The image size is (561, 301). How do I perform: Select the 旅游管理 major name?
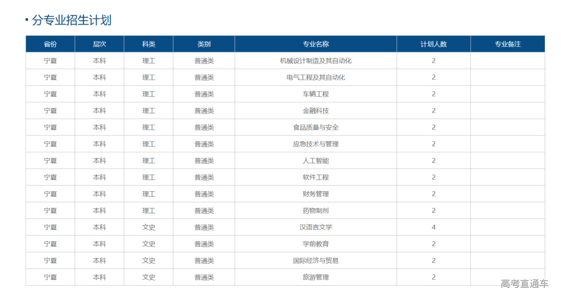click(x=316, y=277)
